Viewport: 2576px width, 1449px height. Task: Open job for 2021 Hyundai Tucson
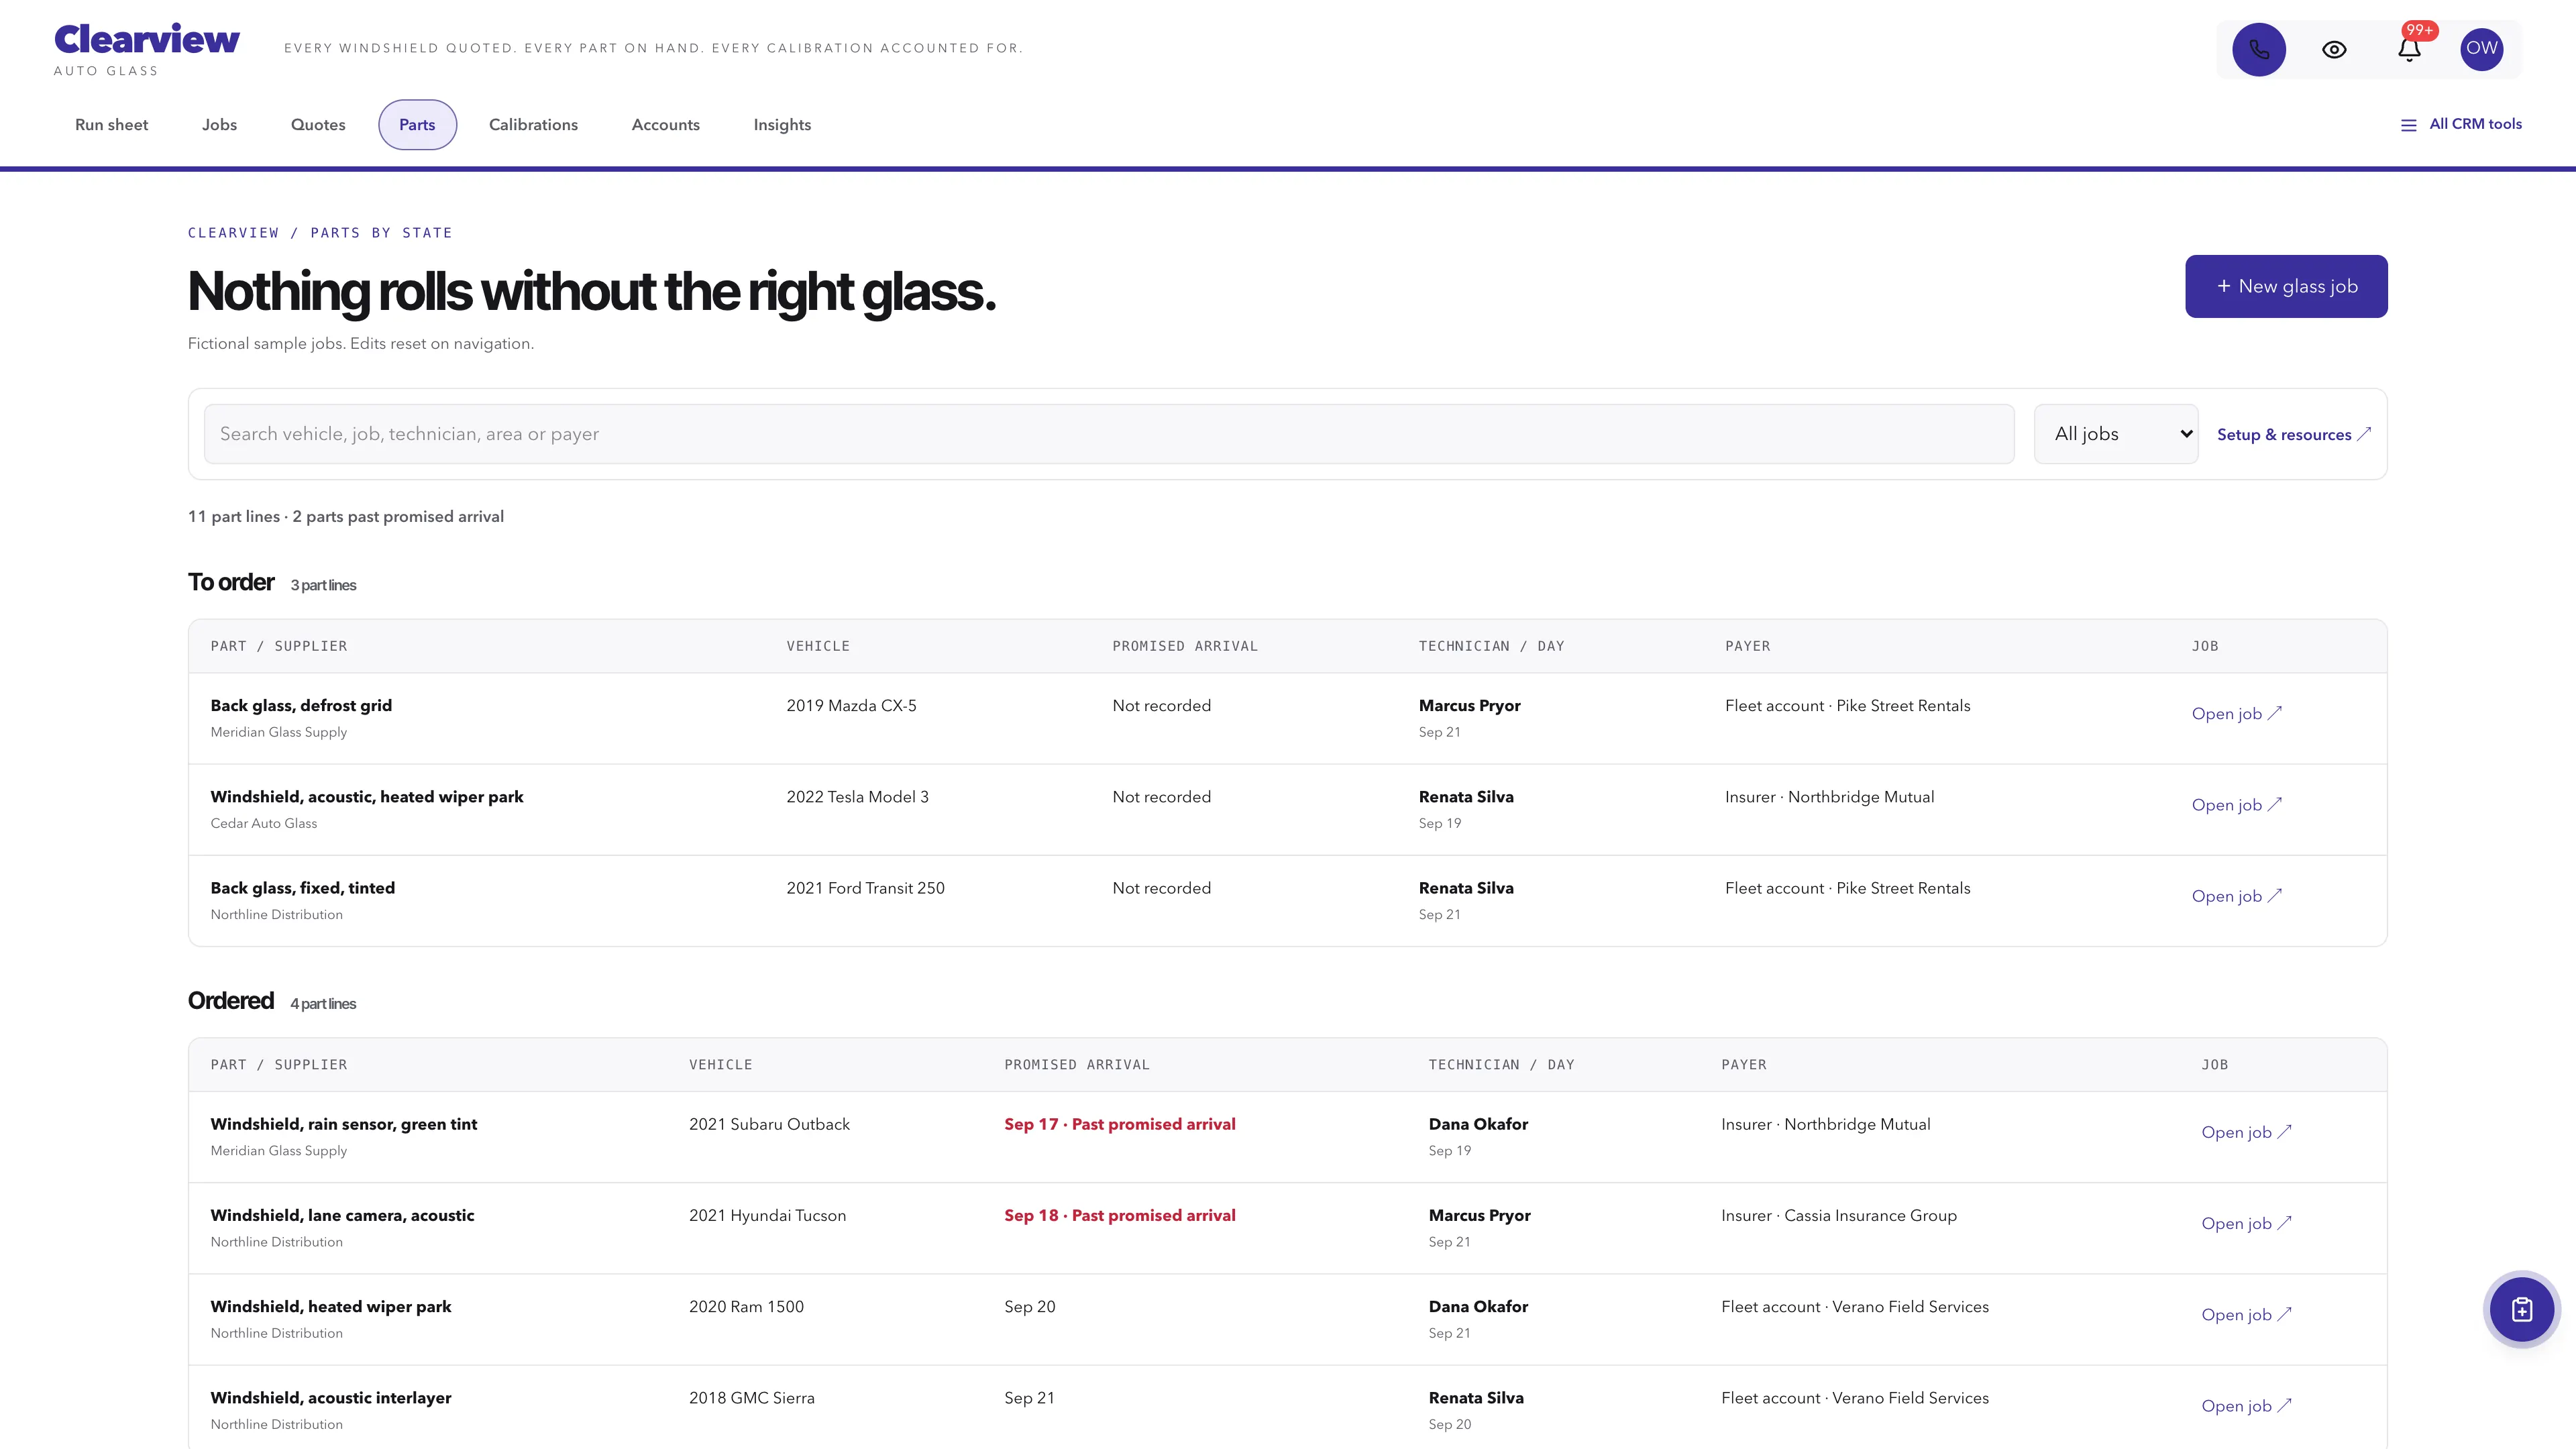(x=2246, y=1223)
